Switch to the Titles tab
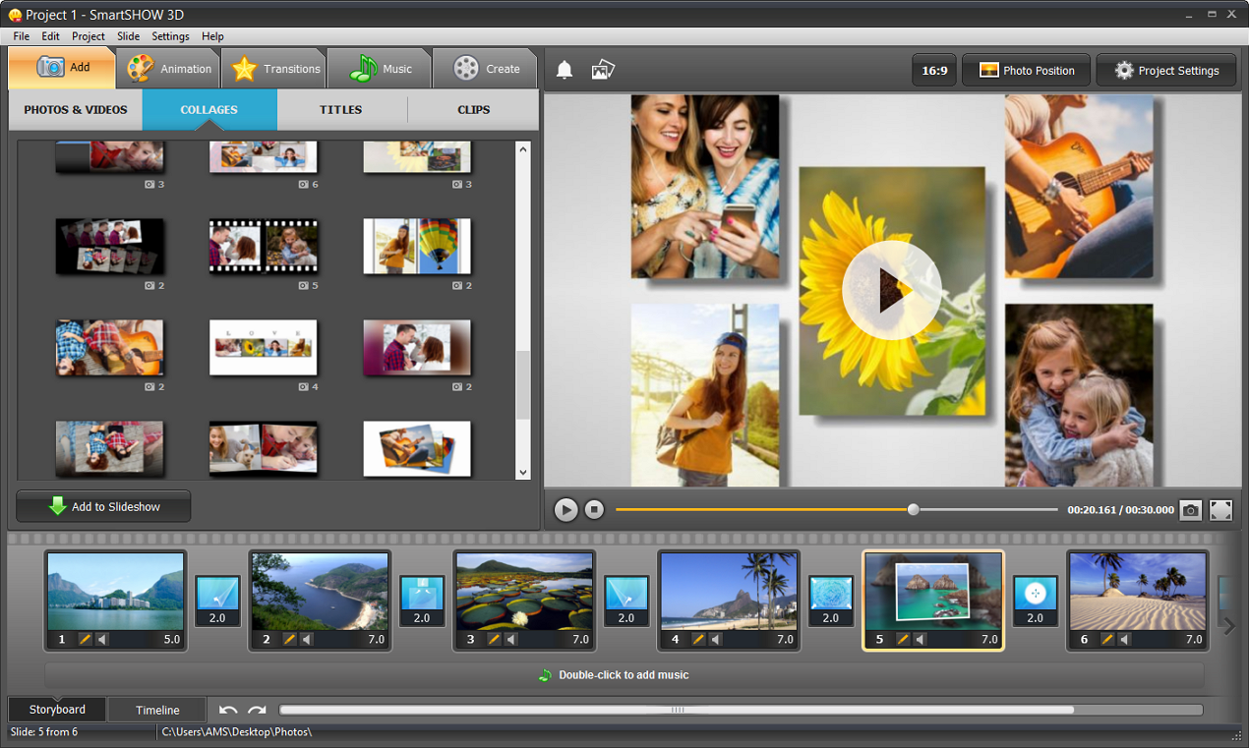The image size is (1249, 748). tap(340, 110)
